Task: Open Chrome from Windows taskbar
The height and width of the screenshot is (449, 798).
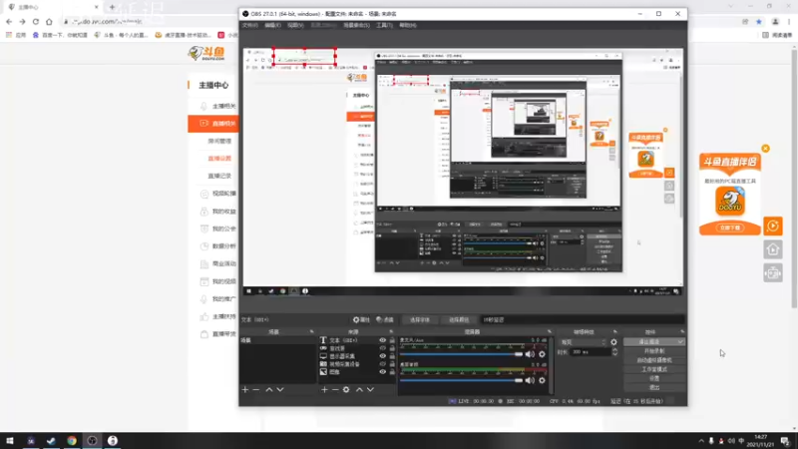Action: [71, 441]
